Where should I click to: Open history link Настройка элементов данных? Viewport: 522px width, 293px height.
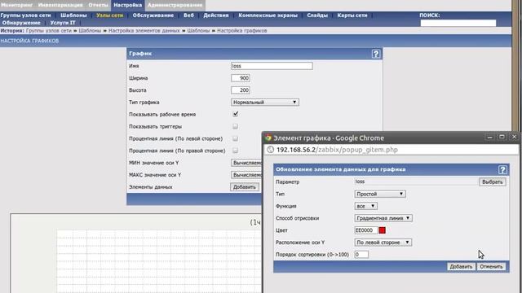pos(144,31)
